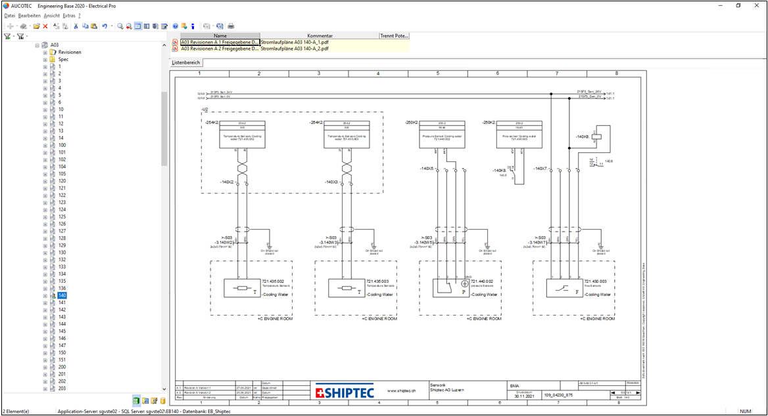Click the grayed plus new-item icon

pyautogui.click(x=11, y=26)
